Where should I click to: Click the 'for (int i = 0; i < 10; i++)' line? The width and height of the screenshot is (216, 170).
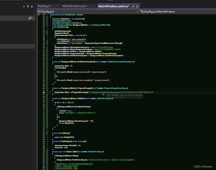64,103
